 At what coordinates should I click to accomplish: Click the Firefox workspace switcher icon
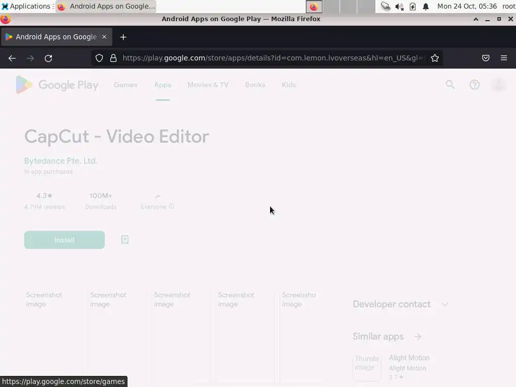point(314,7)
